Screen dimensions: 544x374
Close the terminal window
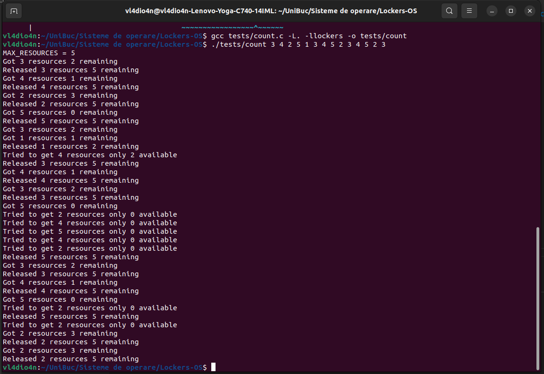(x=530, y=11)
